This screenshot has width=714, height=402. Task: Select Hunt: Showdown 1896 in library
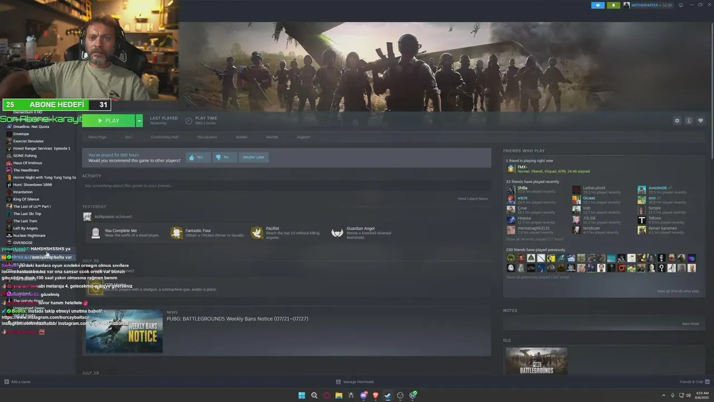[32, 185]
